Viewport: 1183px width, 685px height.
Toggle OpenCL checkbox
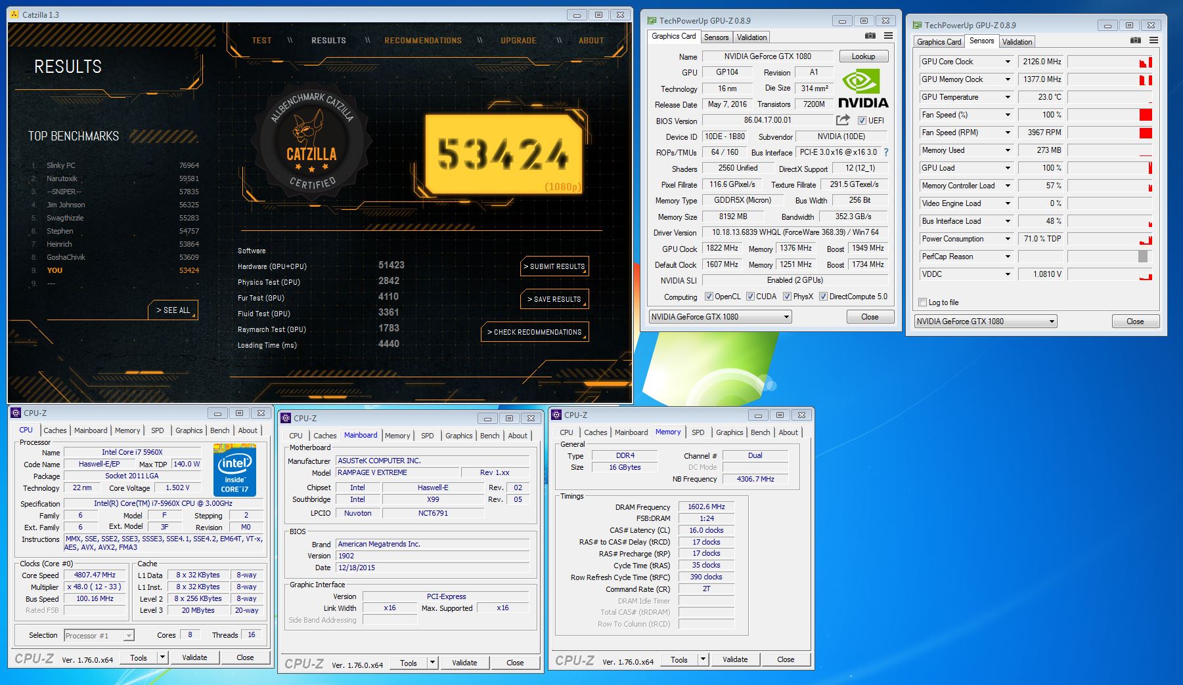click(709, 297)
